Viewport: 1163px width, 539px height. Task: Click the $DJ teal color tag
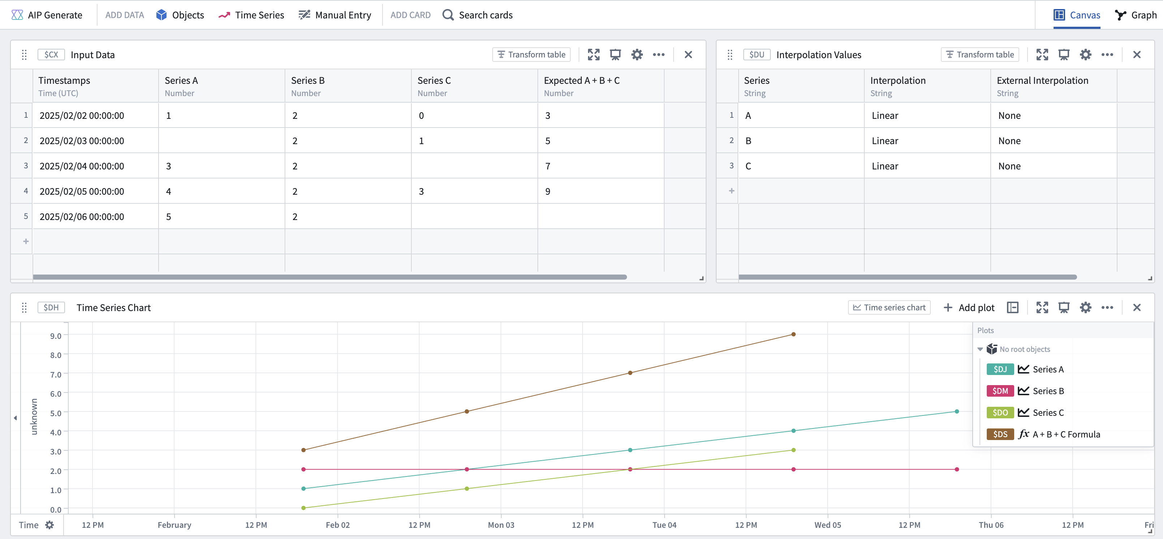click(1000, 369)
